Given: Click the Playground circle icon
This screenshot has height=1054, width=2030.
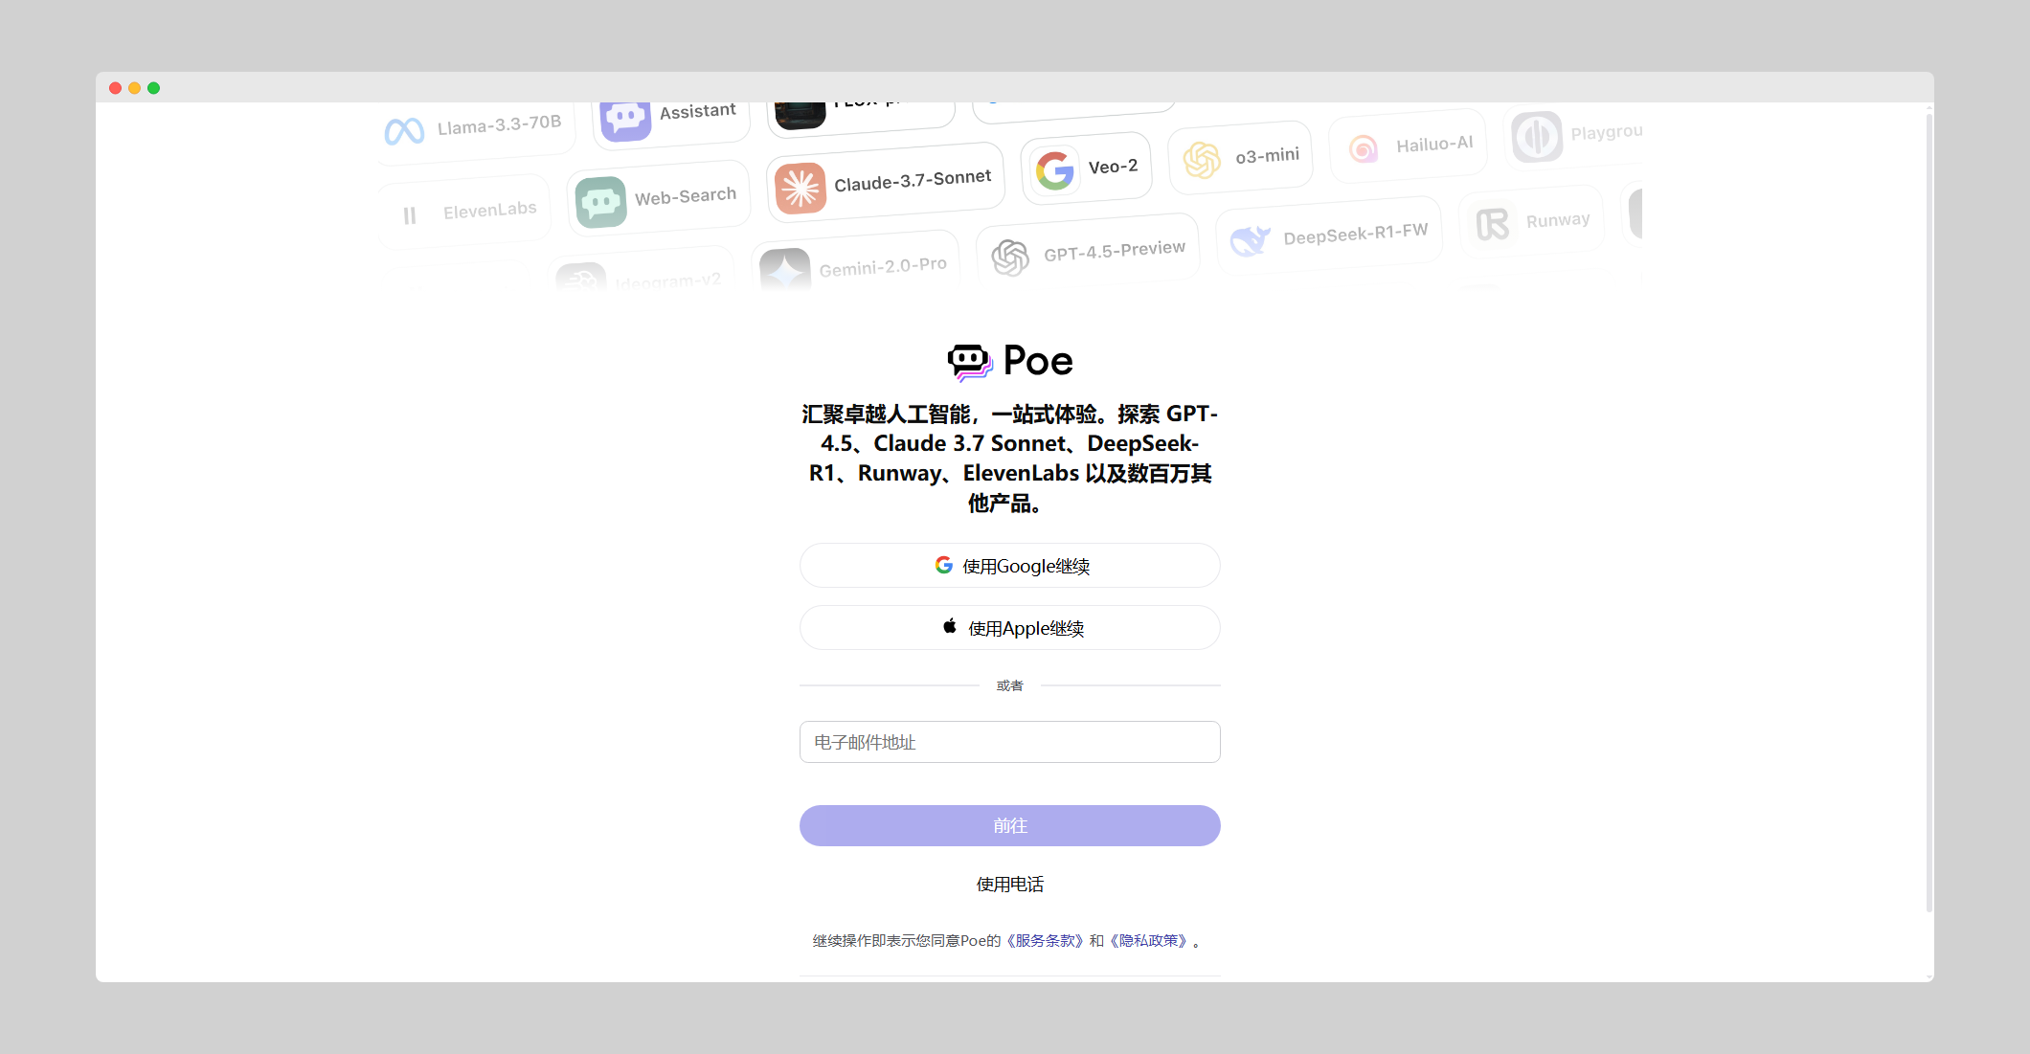Looking at the screenshot, I should 1537,137.
